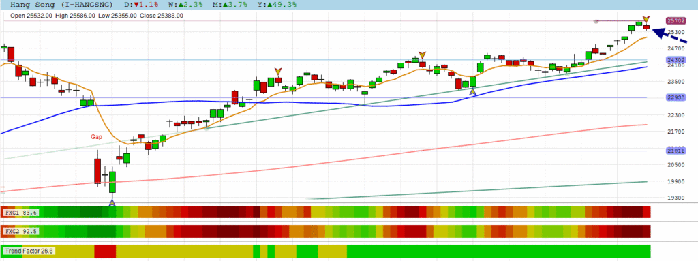Click the 22300 price axis label
This screenshot has height=261, width=698.
[676, 115]
